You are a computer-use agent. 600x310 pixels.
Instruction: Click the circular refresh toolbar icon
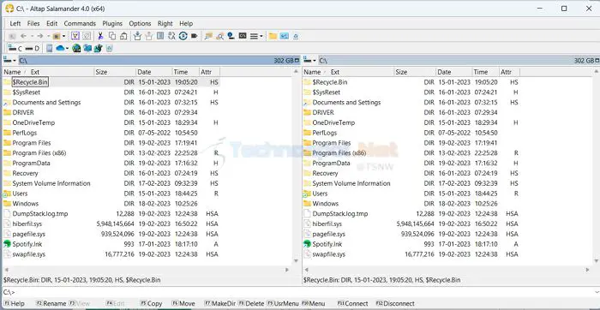[183, 36]
